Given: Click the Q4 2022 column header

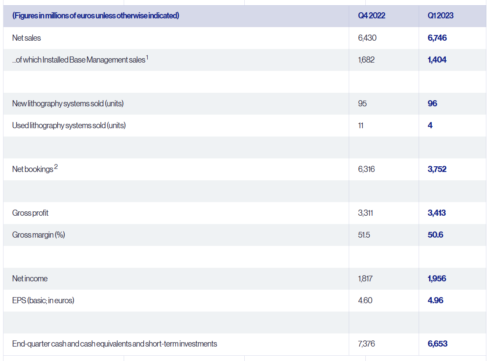Looking at the screenshot, I should tap(371, 16).
